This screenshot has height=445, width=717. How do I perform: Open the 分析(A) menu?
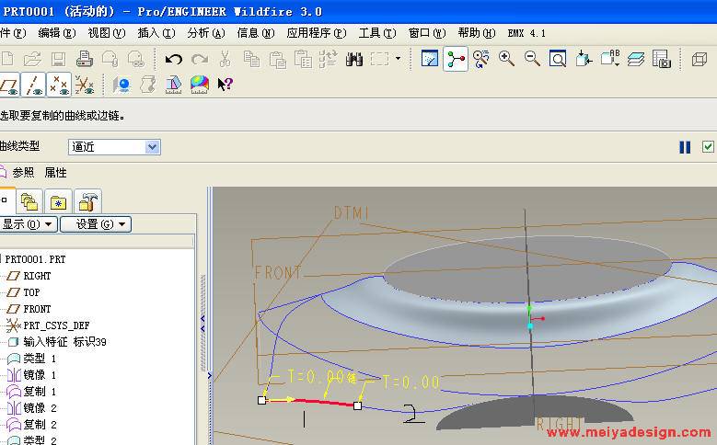pyautogui.click(x=206, y=33)
